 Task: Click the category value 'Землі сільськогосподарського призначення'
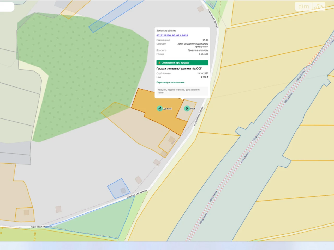click(x=193, y=45)
